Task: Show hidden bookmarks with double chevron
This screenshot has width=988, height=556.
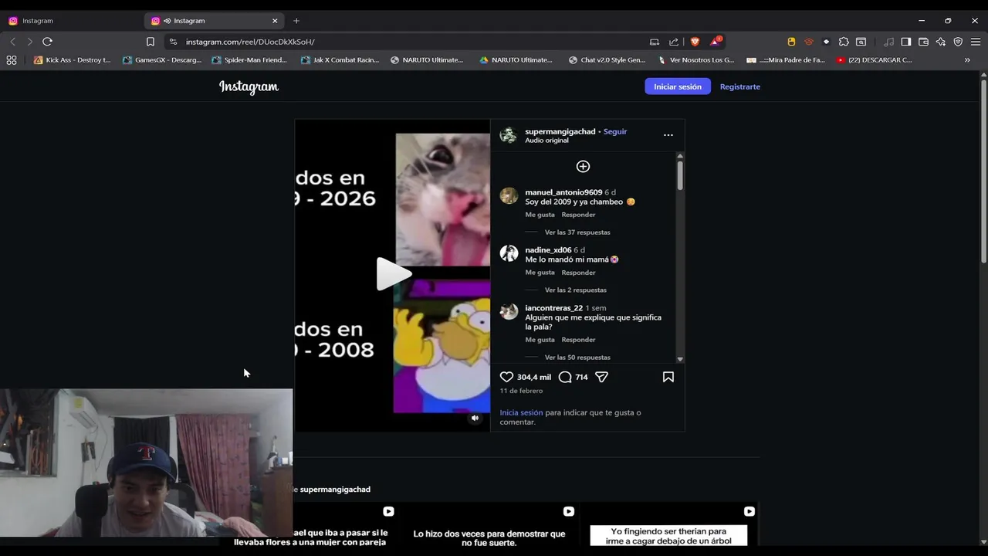Action: point(967,59)
